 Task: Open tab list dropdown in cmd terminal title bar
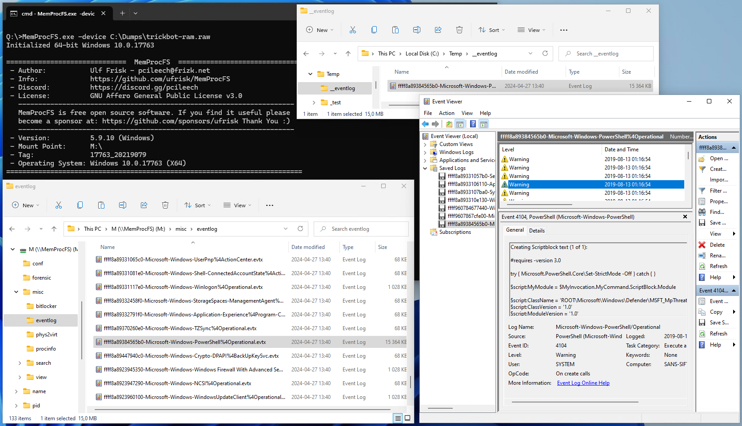[x=136, y=13]
